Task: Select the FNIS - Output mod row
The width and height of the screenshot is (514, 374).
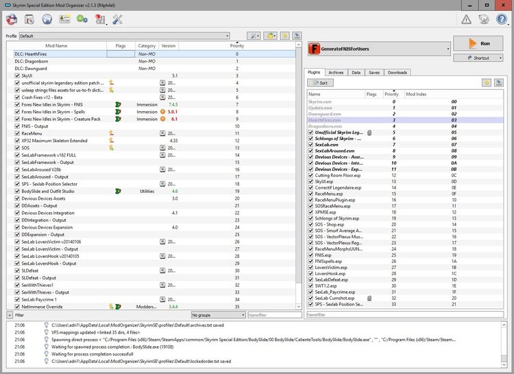Action: (x=151, y=126)
